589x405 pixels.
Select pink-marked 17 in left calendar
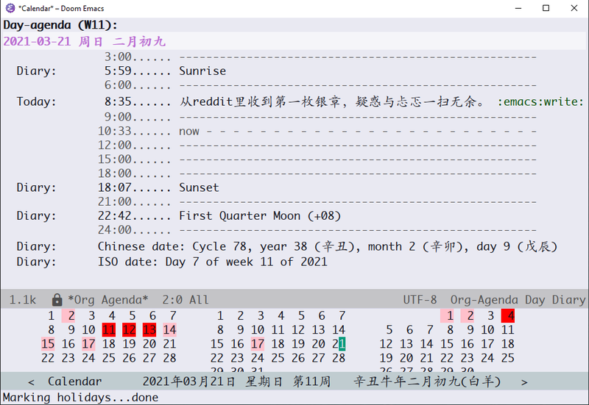pyautogui.click(x=88, y=344)
